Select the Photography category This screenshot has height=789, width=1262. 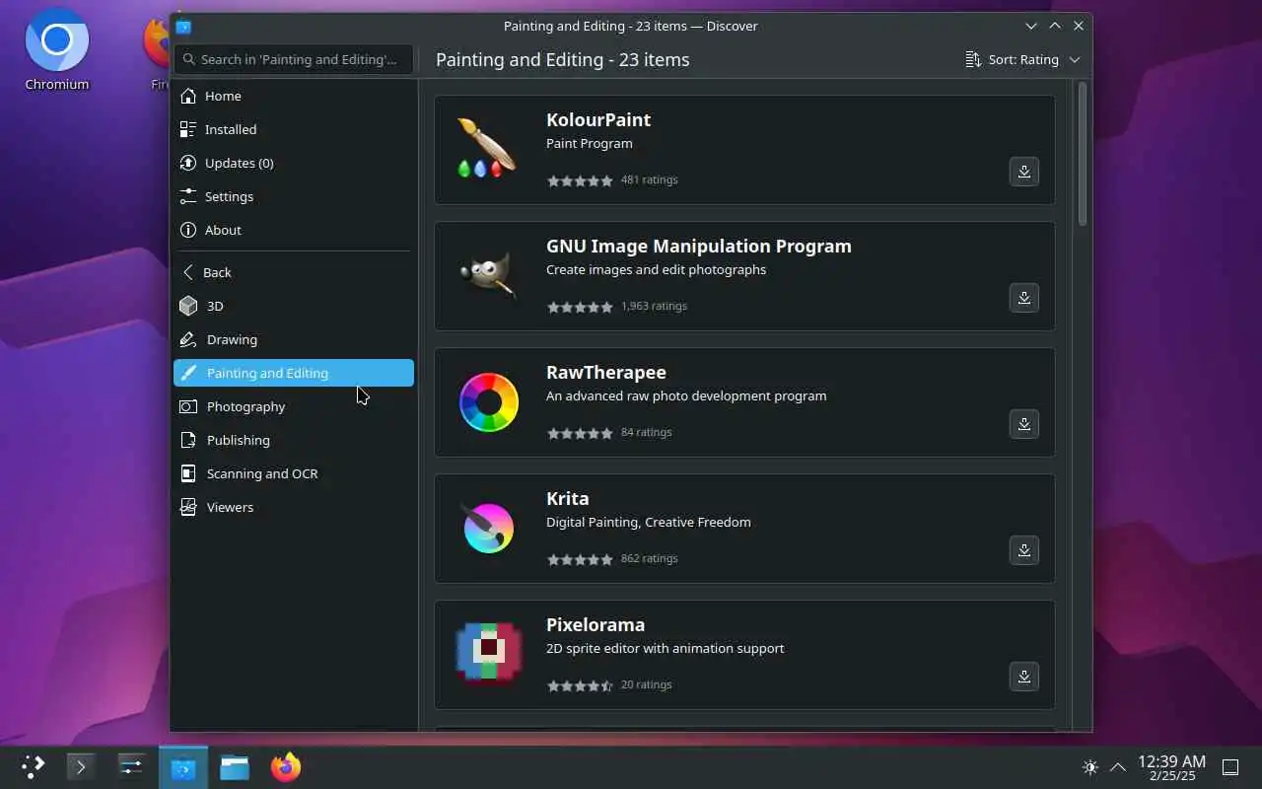(294, 406)
